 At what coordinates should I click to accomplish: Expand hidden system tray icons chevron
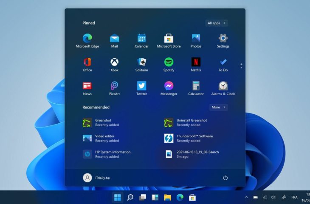point(246,197)
